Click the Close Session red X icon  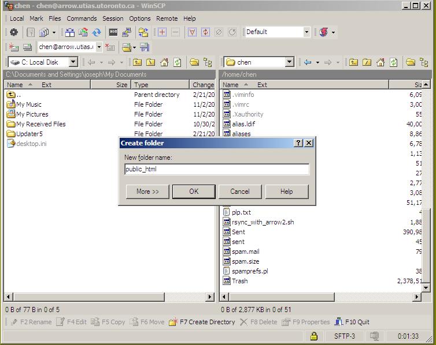pyautogui.click(x=110, y=47)
